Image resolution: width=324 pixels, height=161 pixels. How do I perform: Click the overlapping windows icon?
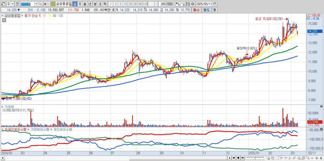pyautogui.click(x=273, y=158)
